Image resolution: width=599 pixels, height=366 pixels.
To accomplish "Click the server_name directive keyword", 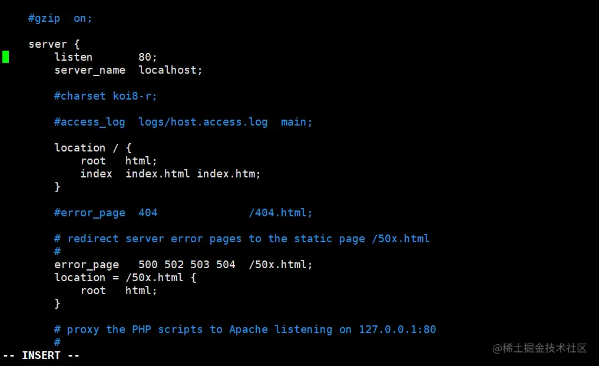I will point(90,70).
